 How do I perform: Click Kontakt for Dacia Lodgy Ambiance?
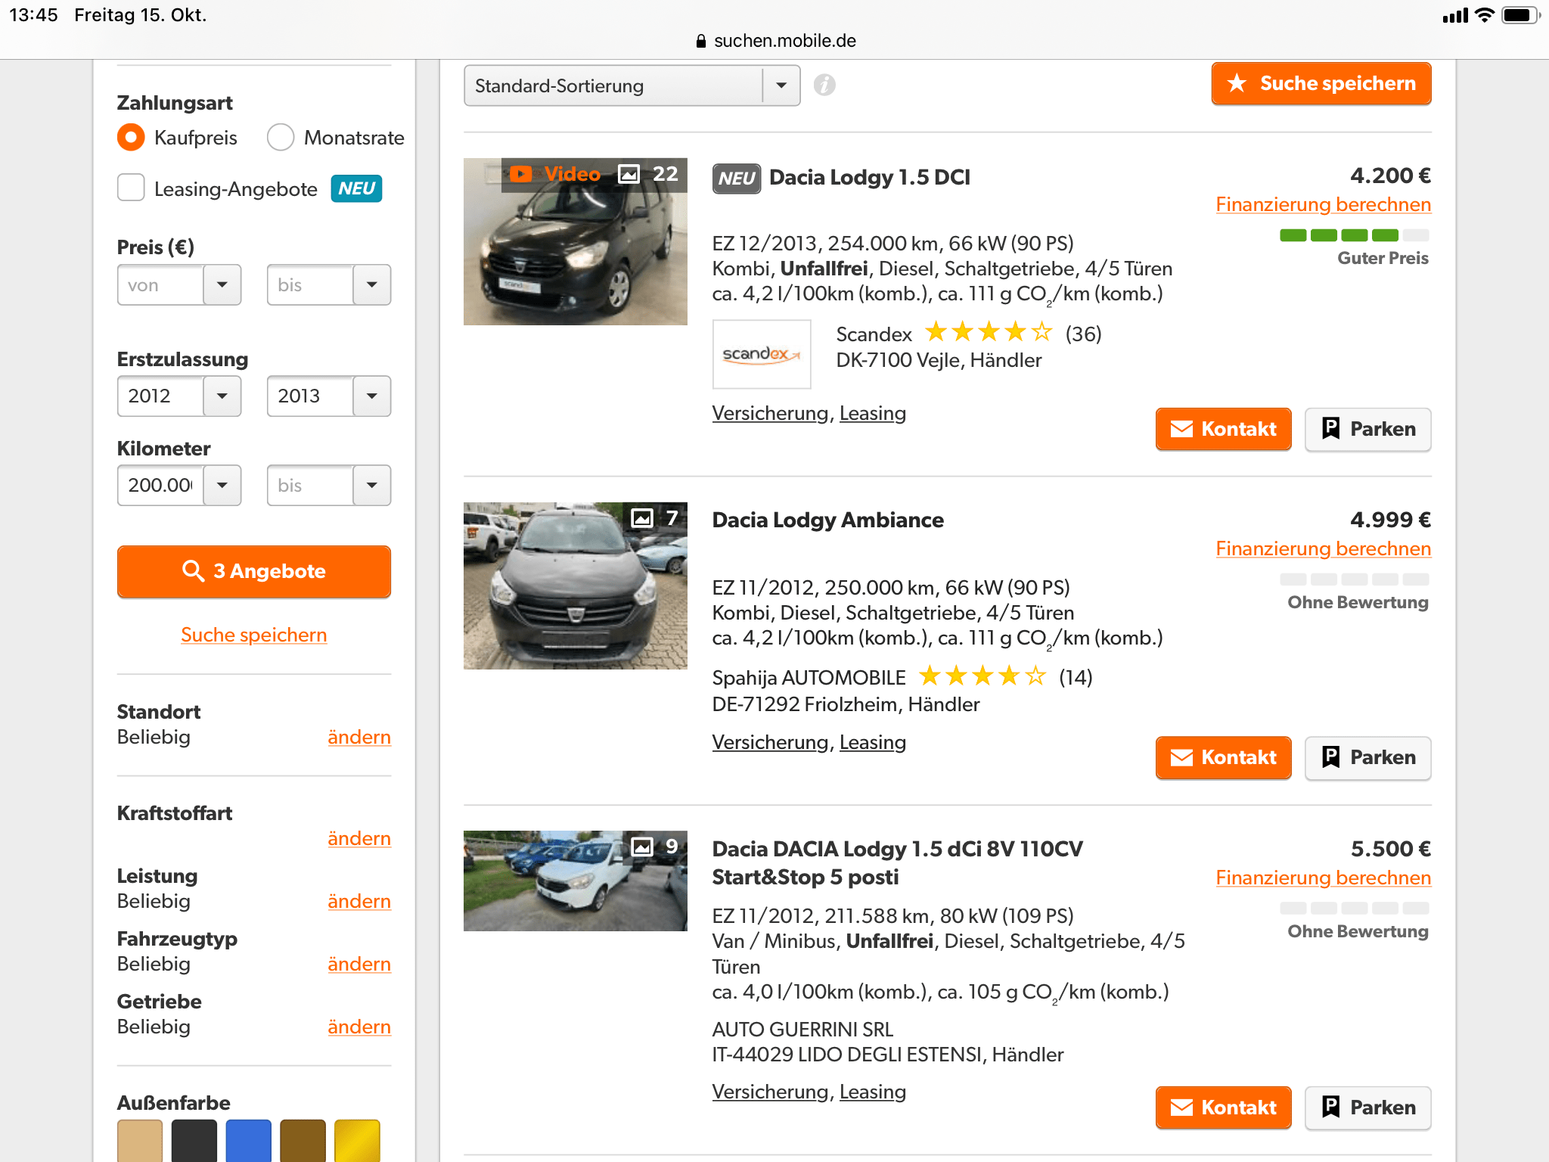(1223, 757)
